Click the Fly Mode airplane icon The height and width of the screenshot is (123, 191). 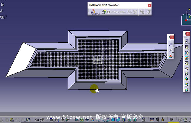click(76, 120)
